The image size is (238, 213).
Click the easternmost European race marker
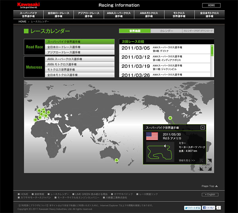pyautogui.click(x=48, y=112)
